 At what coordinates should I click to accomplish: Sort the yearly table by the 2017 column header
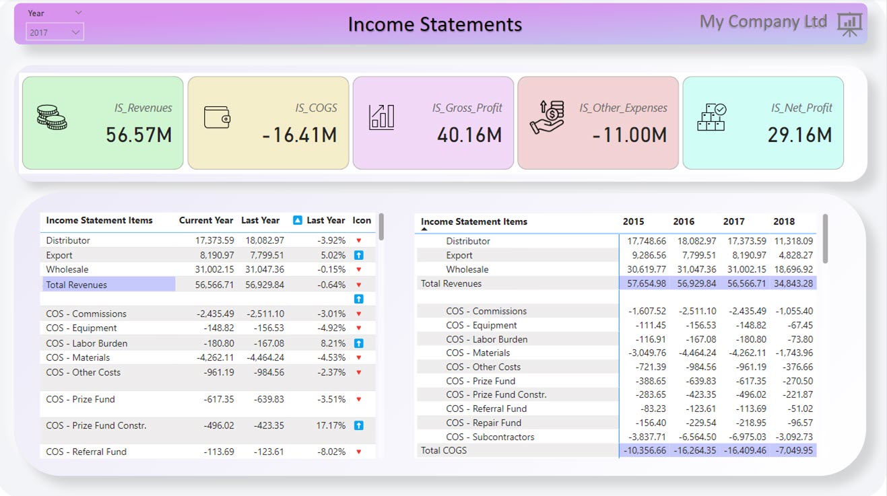pos(734,221)
